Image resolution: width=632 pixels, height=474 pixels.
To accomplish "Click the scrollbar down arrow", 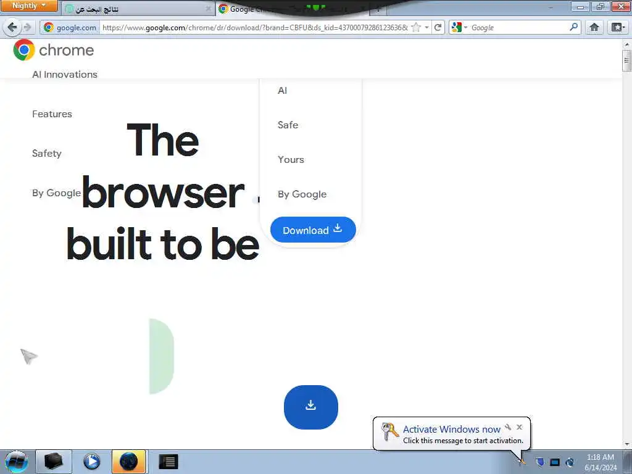I will tap(626, 444).
